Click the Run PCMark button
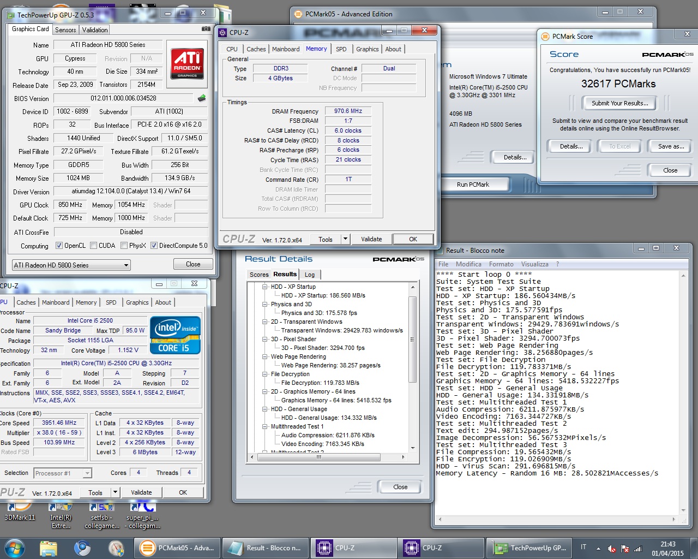 [473, 185]
